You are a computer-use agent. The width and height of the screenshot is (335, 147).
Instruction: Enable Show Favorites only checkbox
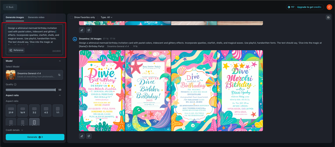click(x=71, y=17)
